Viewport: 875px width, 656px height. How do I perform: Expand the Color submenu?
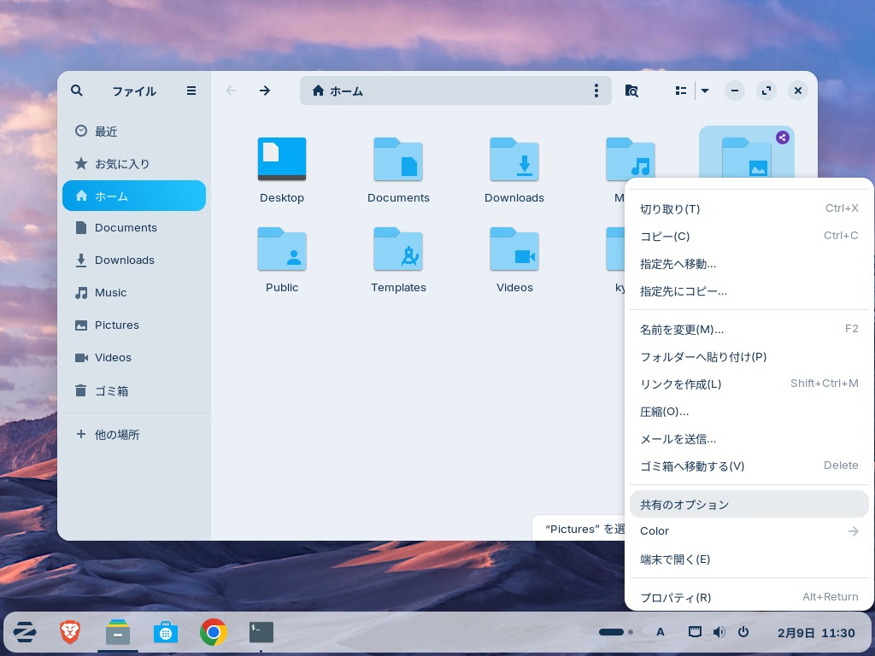point(749,531)
